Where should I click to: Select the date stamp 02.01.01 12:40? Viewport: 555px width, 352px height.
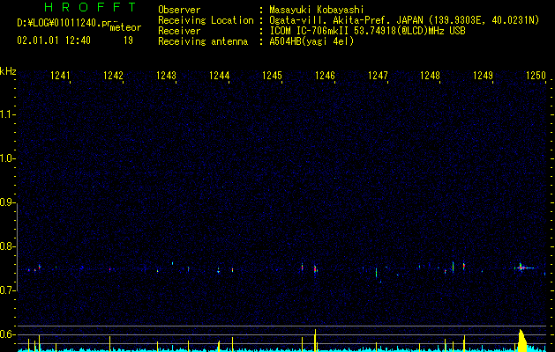(x=54, y=40)
